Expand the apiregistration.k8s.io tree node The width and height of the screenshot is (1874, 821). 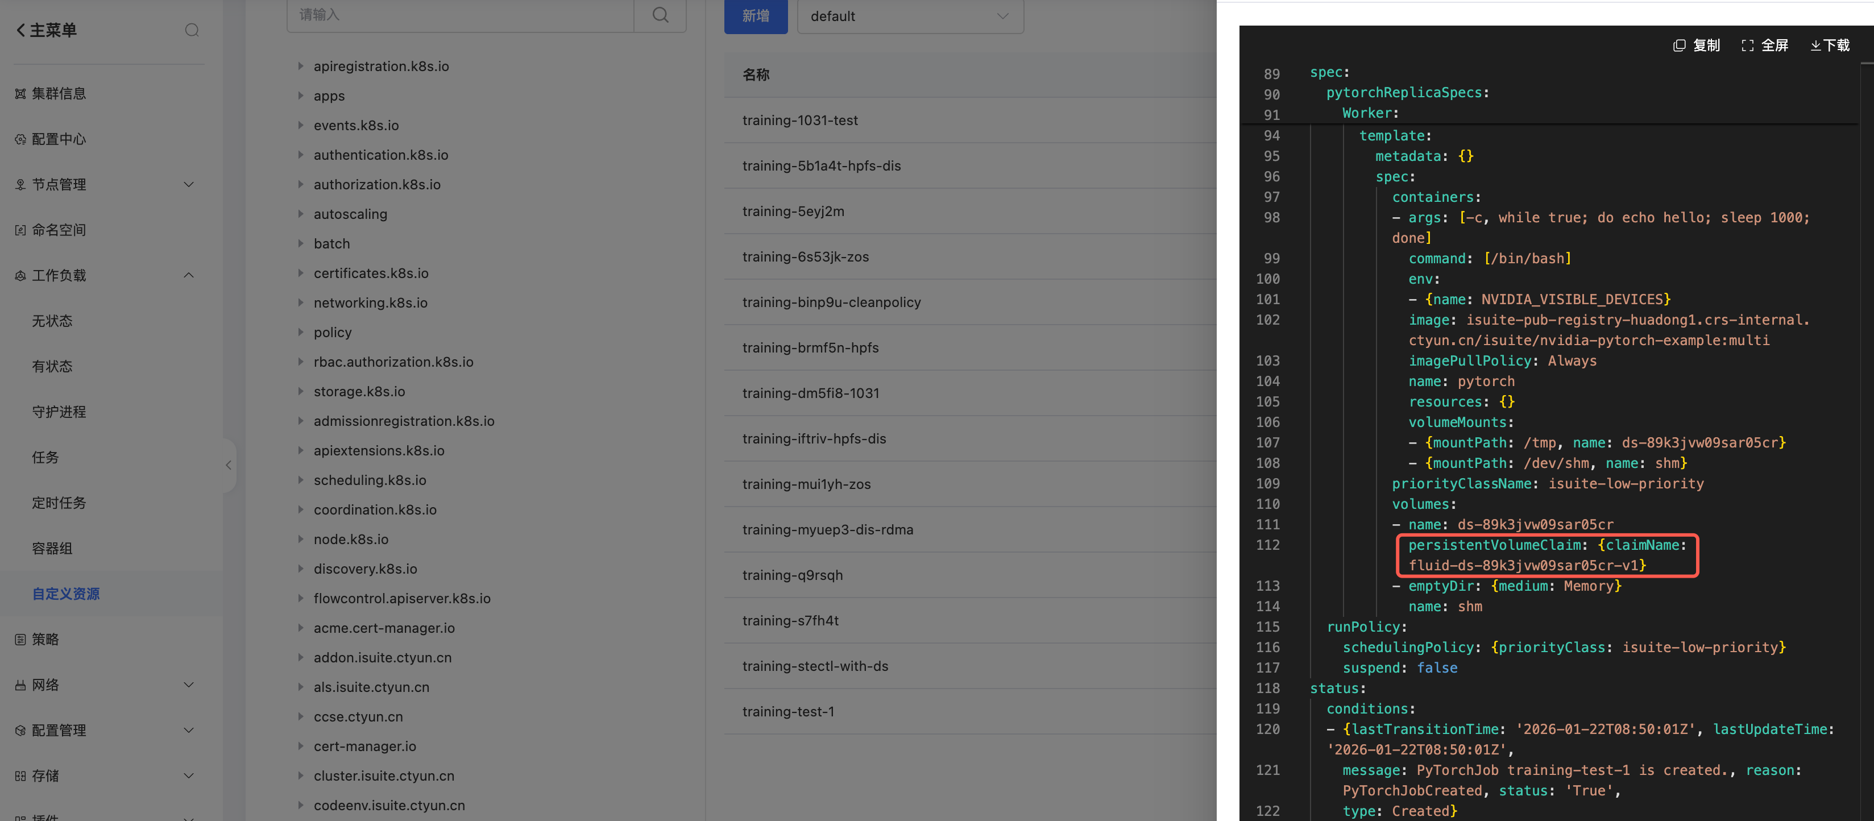pos(300,65)
